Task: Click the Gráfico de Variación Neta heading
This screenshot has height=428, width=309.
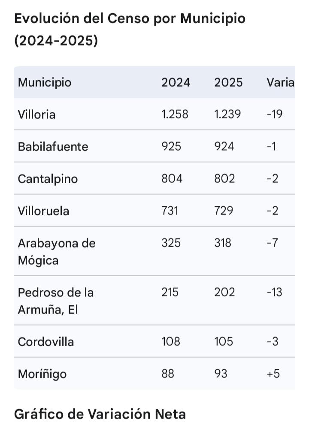Action: pos(100,414)
